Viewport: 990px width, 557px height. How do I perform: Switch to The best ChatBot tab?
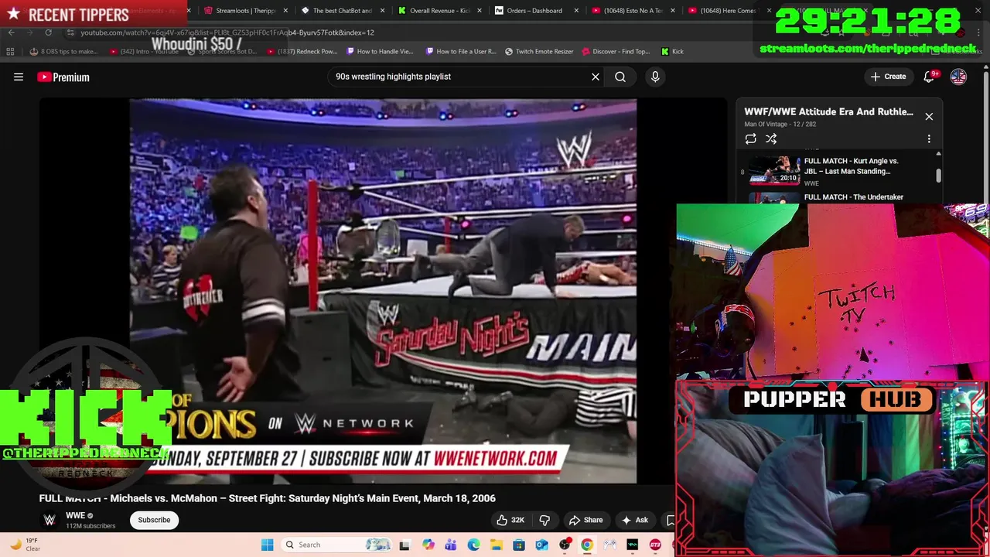[x=342, y=11]
